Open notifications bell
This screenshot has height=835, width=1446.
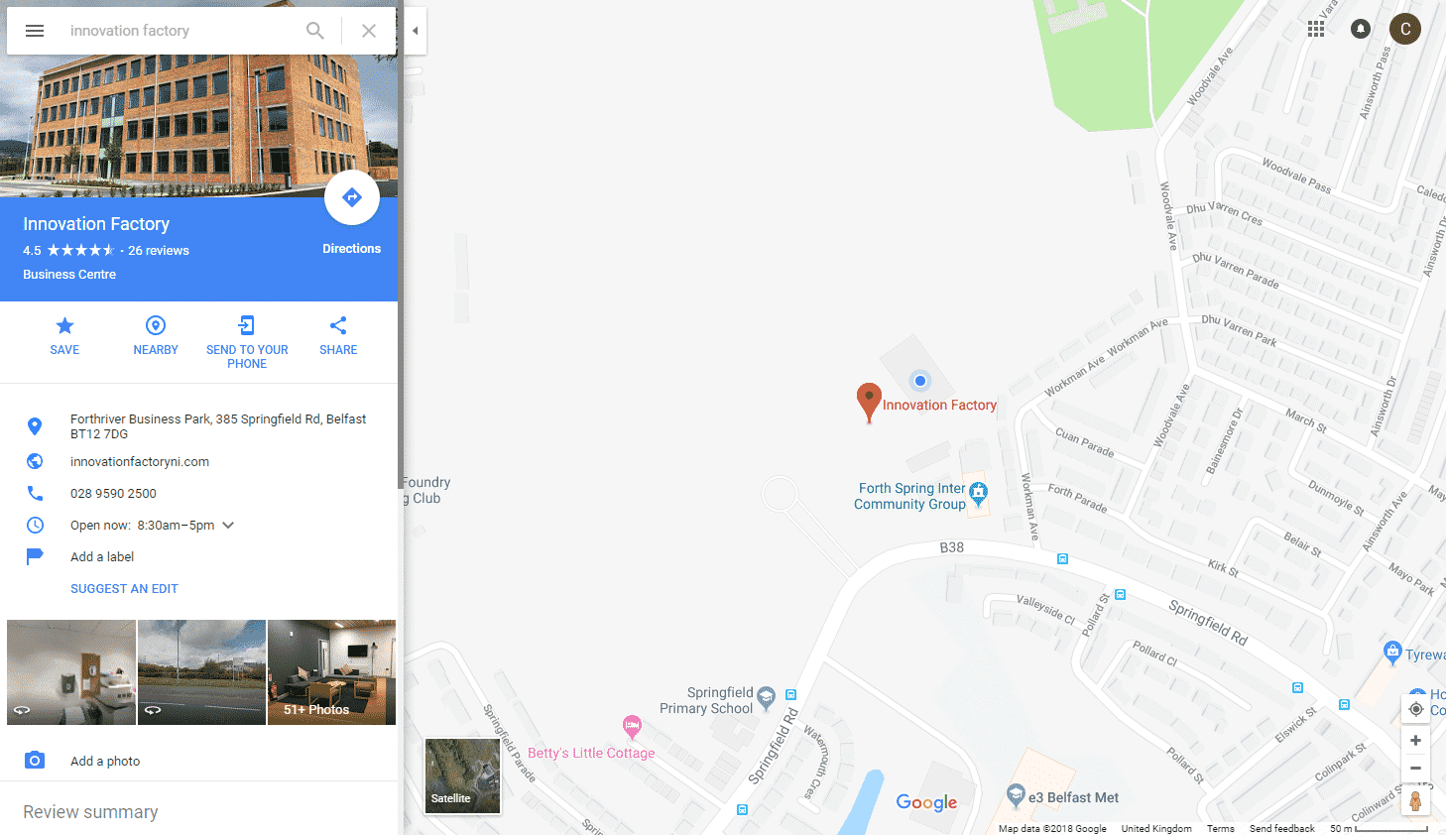point(1361,29)
